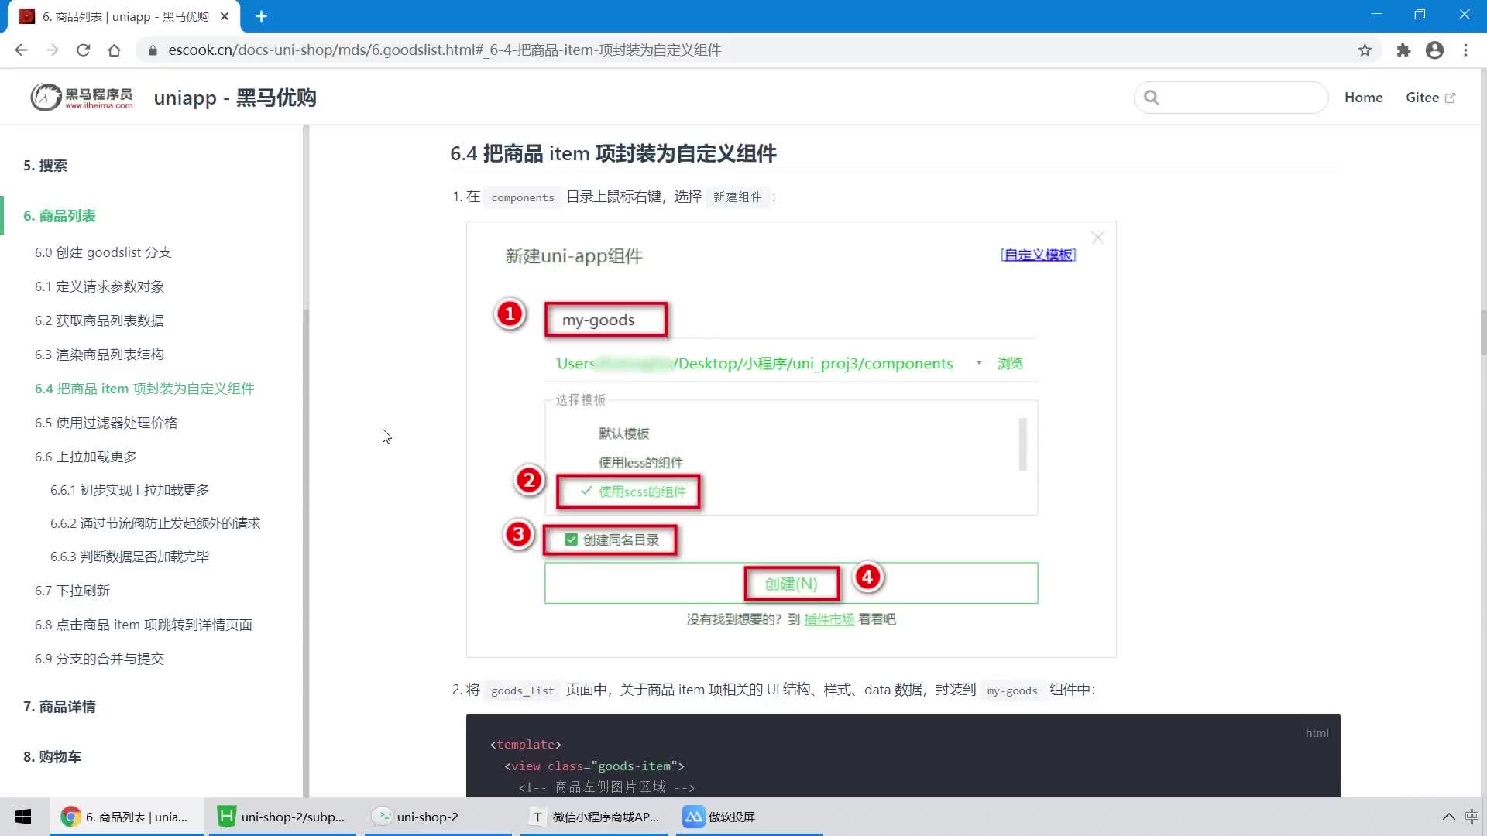The image size is (1487, 836).
Task: Click the 6.4 section heading
Action: click(613, 153)
